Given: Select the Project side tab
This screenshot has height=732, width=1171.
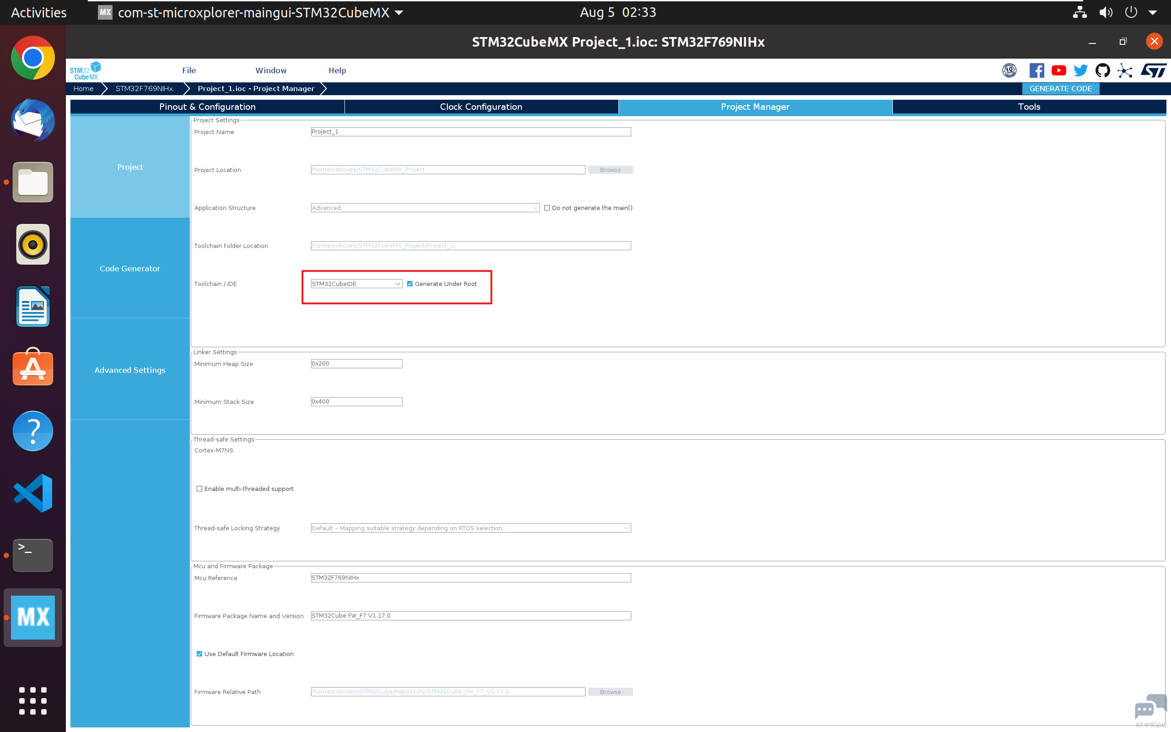Looking at the screenshot, I should [x=130, y=167].
